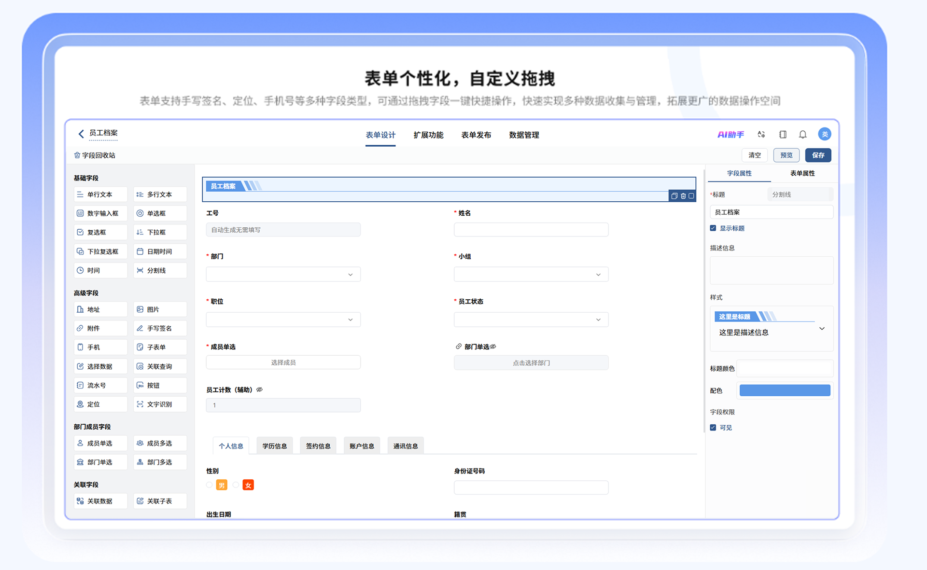927x570 pixels.
Task: Select the 子表单 field
Action: click(160, 347)
